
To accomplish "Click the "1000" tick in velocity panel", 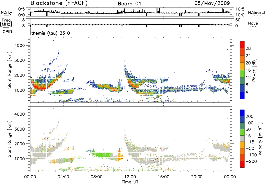I will [20, 159].
